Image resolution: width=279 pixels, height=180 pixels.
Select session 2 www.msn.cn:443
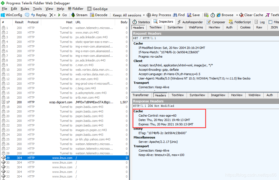(65, 33)
